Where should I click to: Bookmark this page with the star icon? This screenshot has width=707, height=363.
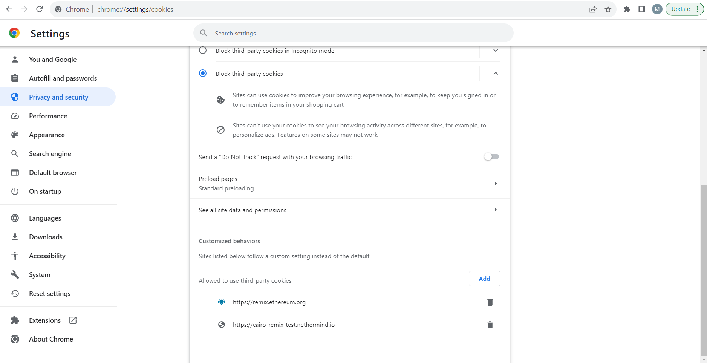click(608, 9)
